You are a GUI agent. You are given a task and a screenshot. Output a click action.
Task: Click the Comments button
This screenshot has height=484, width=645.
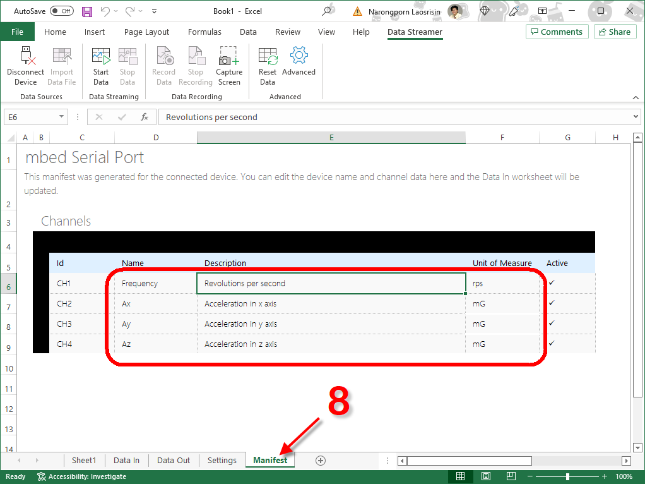557,32
